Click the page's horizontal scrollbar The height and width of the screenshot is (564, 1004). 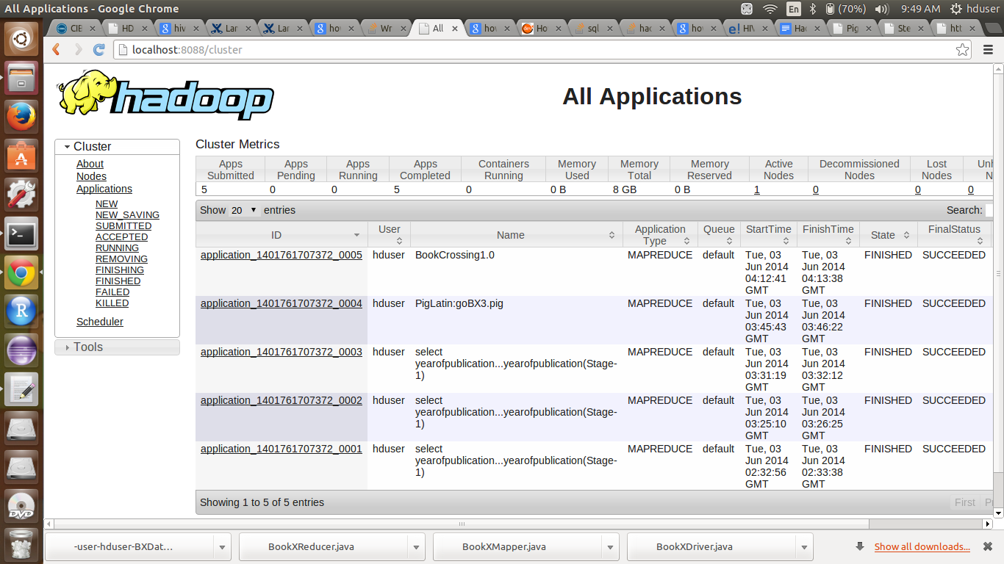(x=462, y=524)
